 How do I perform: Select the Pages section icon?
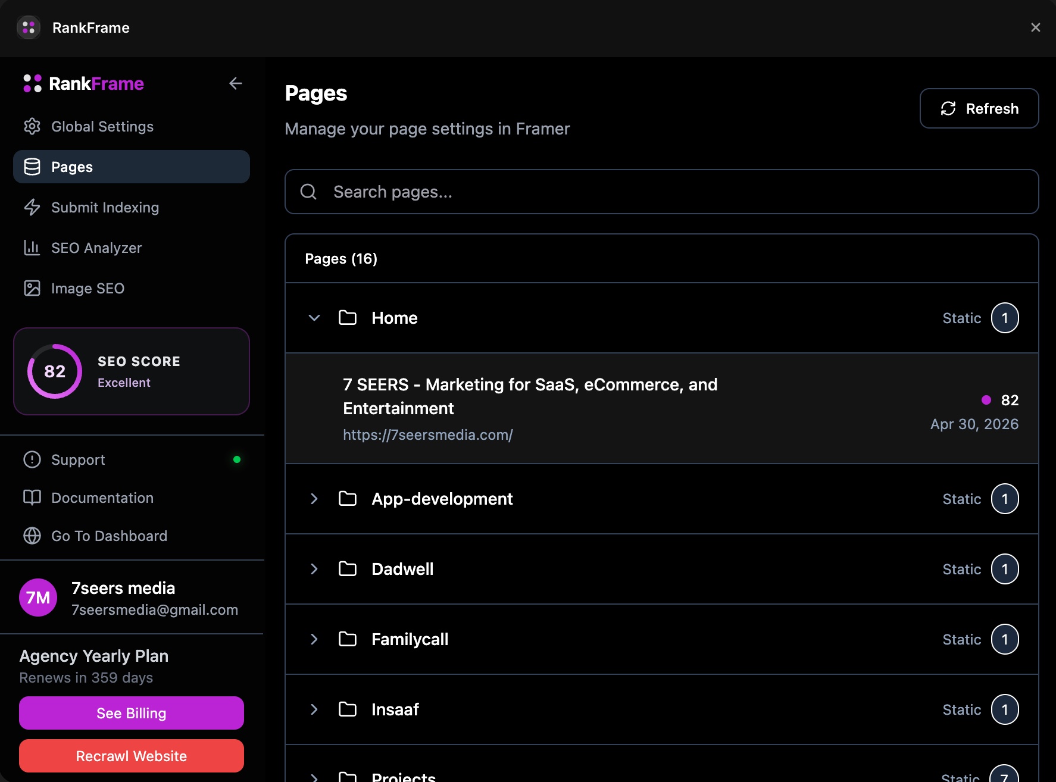click(x=32, y=167)
